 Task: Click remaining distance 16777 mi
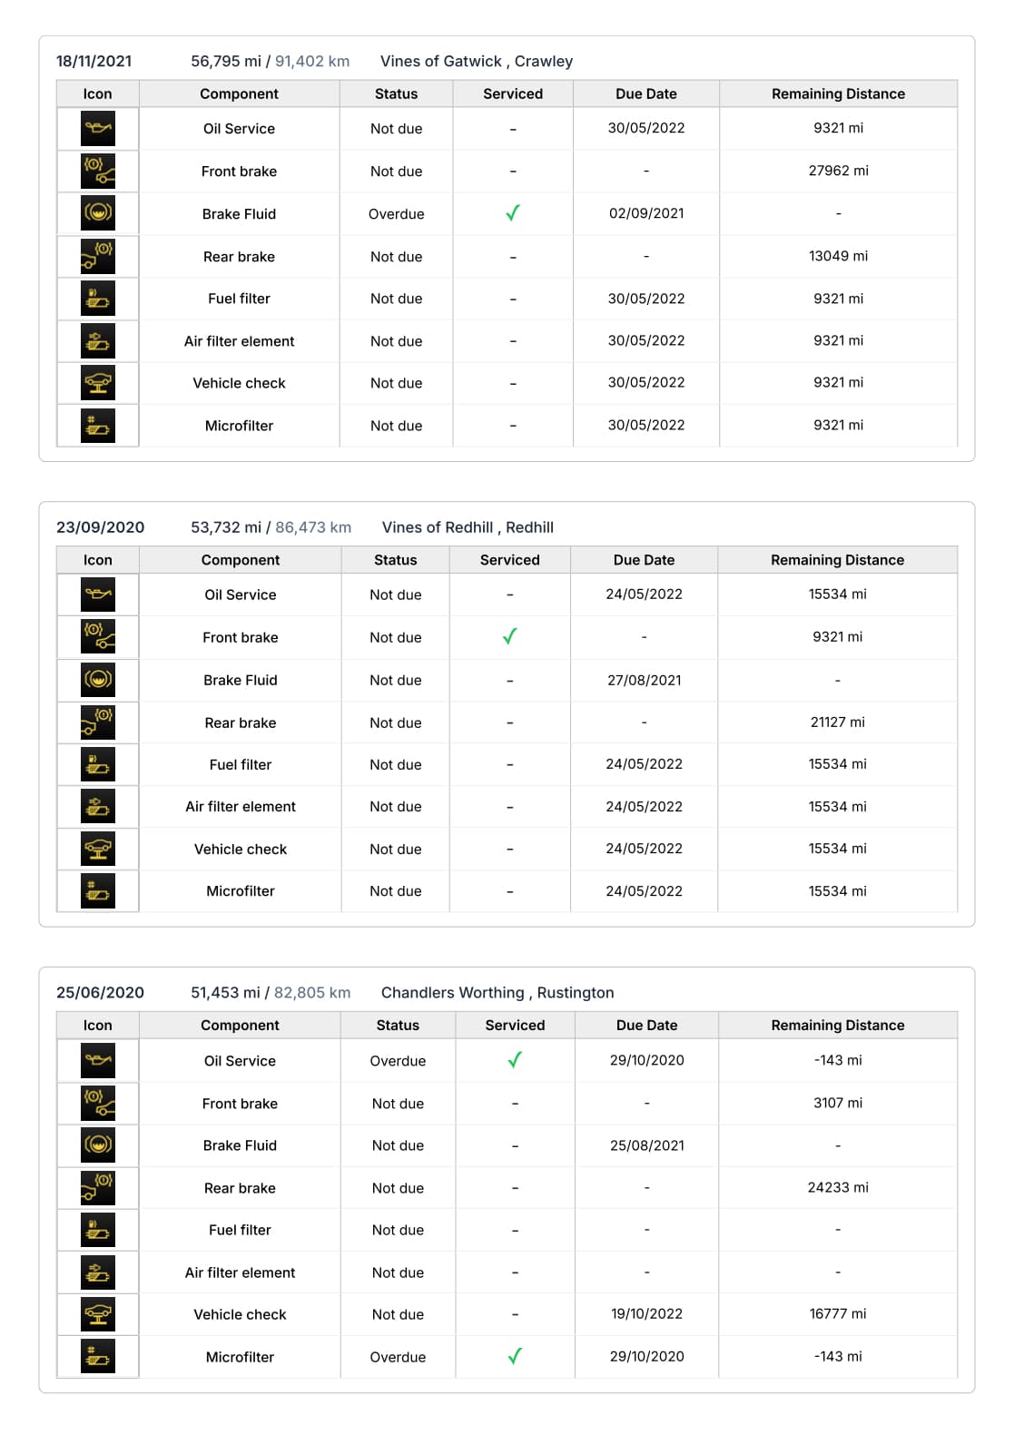click(838, 1314)
